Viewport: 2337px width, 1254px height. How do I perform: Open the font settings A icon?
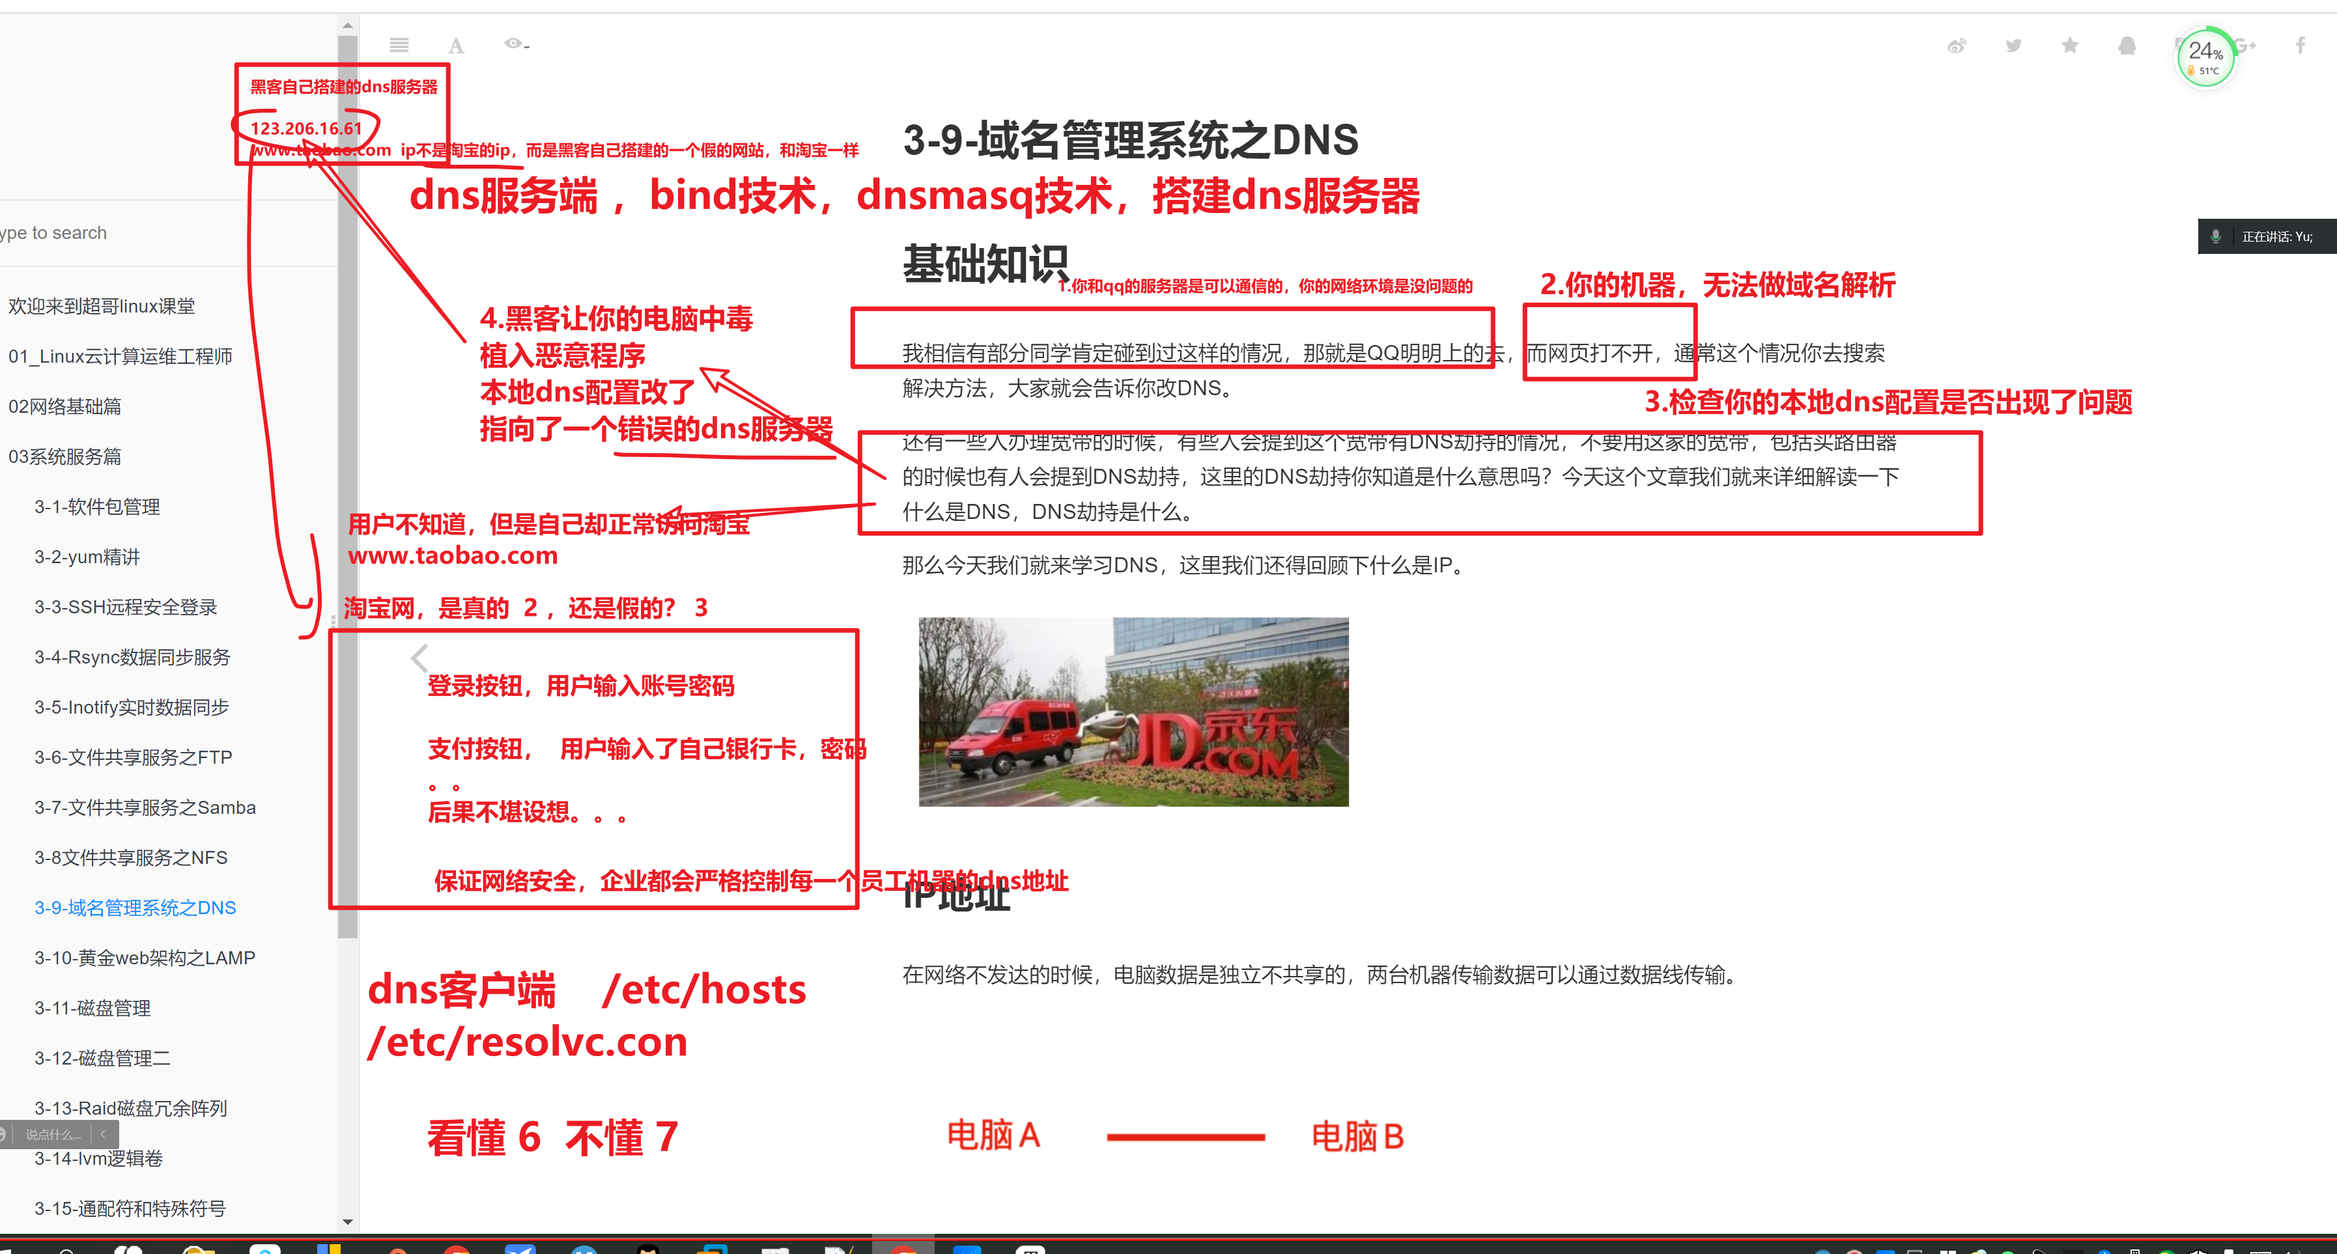457,46
